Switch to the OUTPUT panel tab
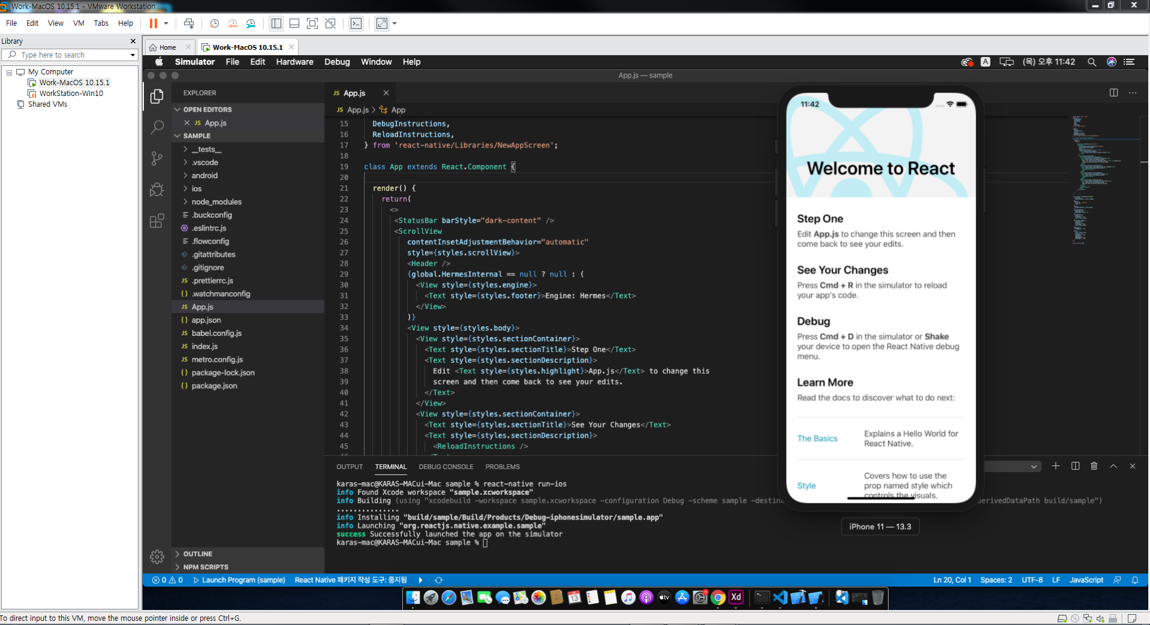This screenshot has height=625, width=1150. (x=350, y=467)
